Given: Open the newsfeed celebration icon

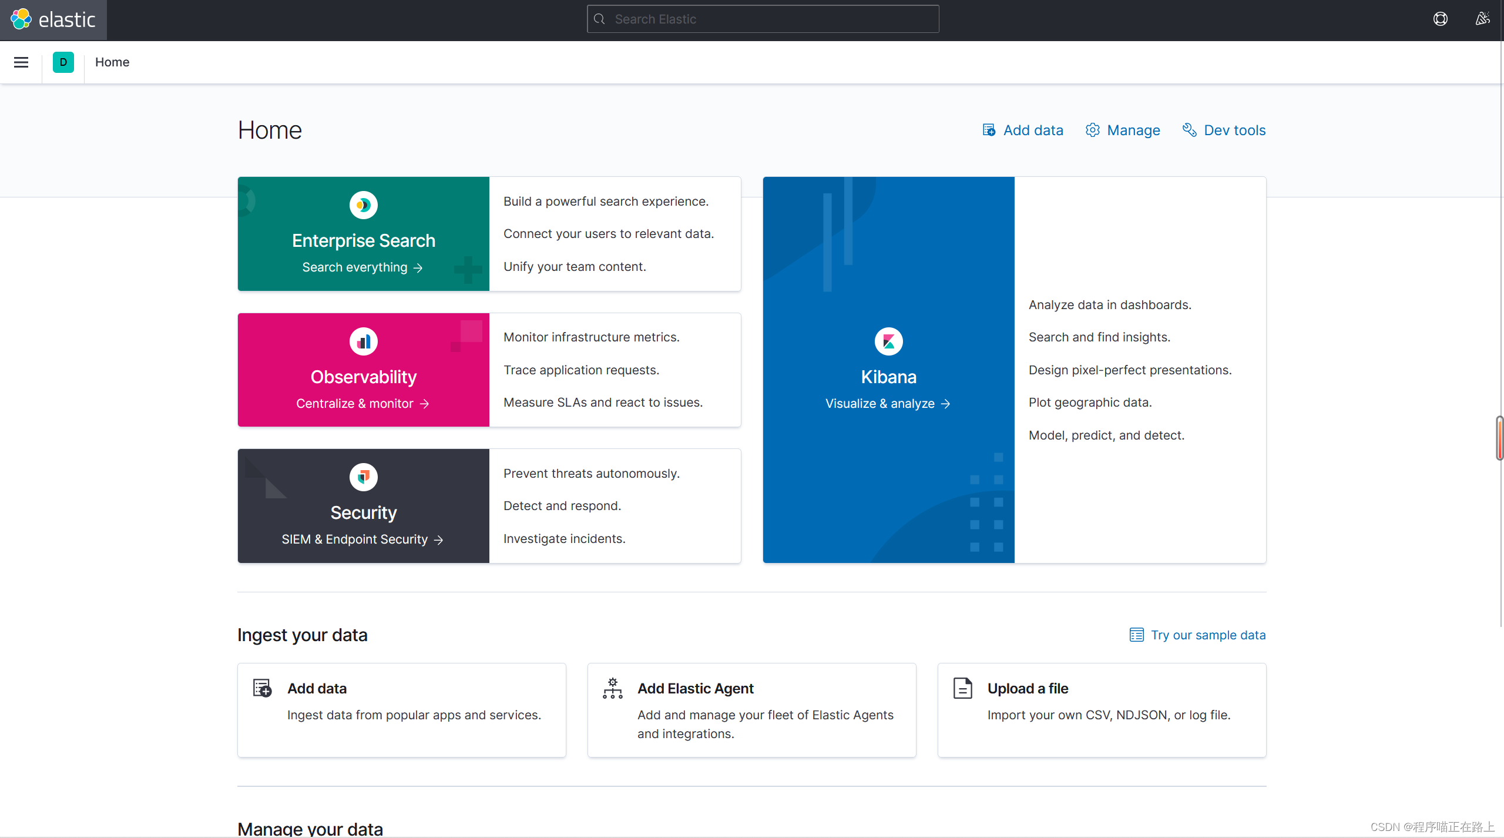Looking at the screenshot, I should 1482,19.
